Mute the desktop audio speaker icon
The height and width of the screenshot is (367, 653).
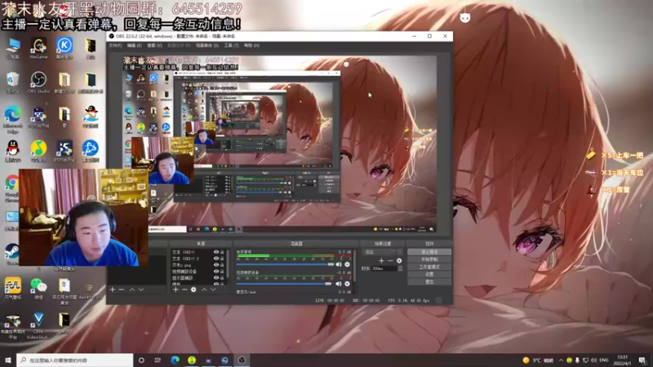coord(339,264)
